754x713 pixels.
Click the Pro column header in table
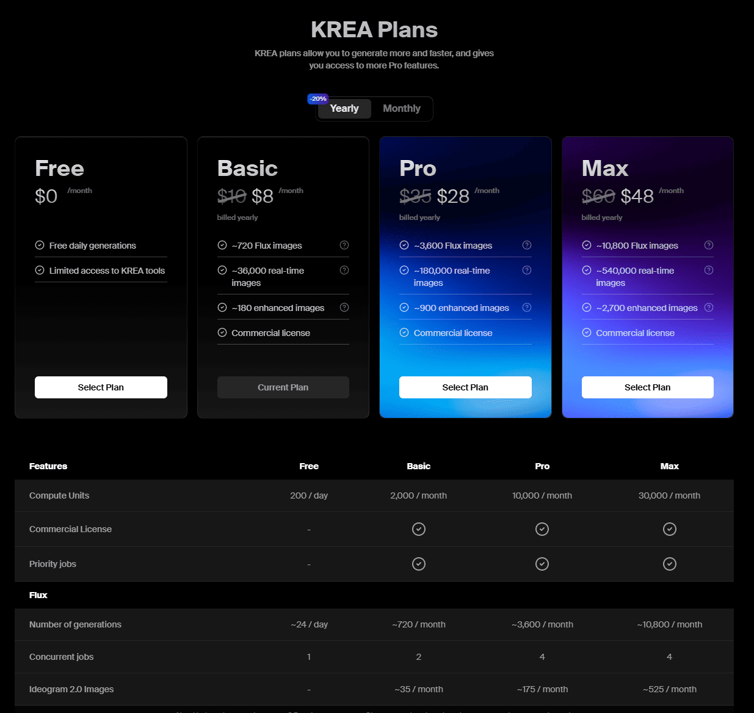coord(542,466)
